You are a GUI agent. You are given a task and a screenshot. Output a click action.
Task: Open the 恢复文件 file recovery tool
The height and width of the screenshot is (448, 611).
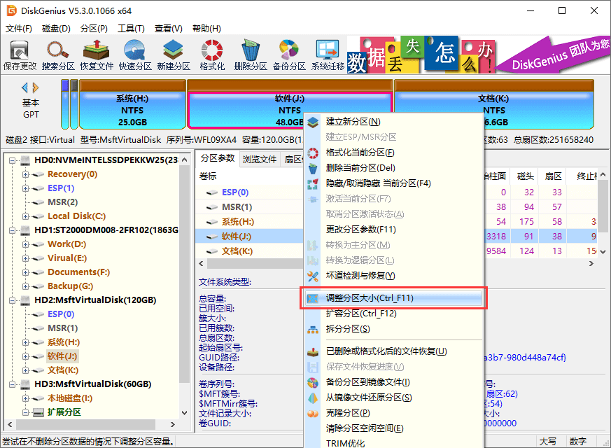tap(97, 55)
